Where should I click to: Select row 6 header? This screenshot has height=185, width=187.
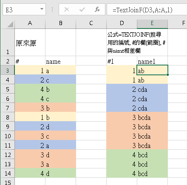pos(8,98)
